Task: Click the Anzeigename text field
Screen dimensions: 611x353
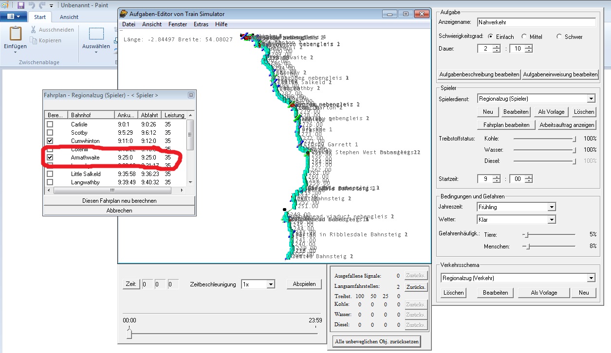Action: coord(536,22)
